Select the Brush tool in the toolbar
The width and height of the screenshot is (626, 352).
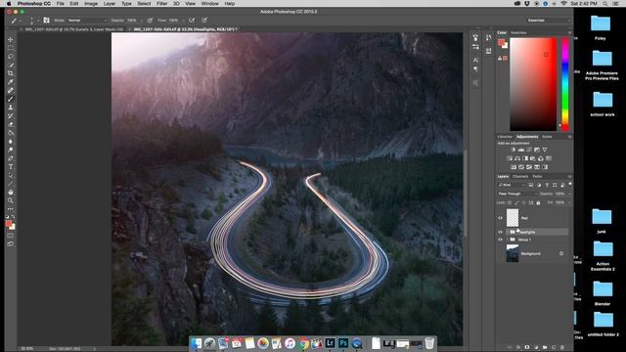[x=11, y=99]
